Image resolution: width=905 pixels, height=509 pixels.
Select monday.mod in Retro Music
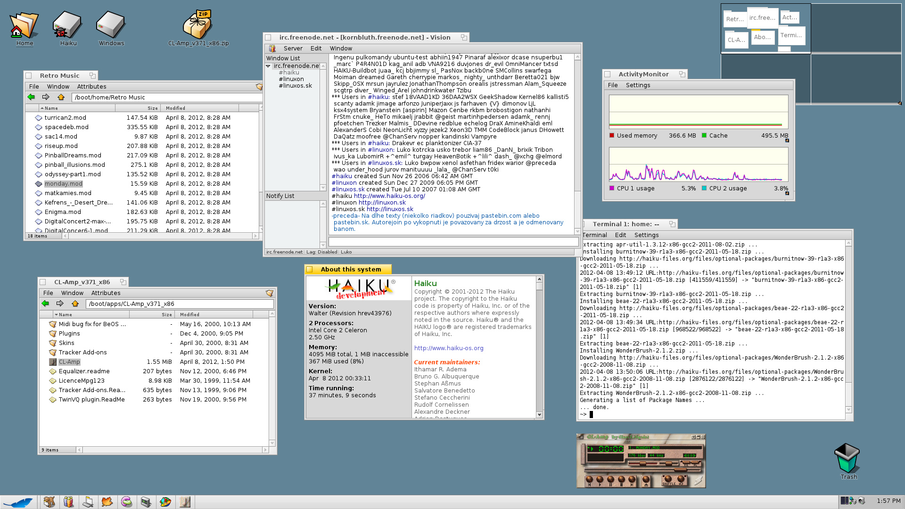pyautogui.click(x=63, y=184)
